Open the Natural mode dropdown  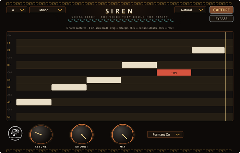(190, 10)
